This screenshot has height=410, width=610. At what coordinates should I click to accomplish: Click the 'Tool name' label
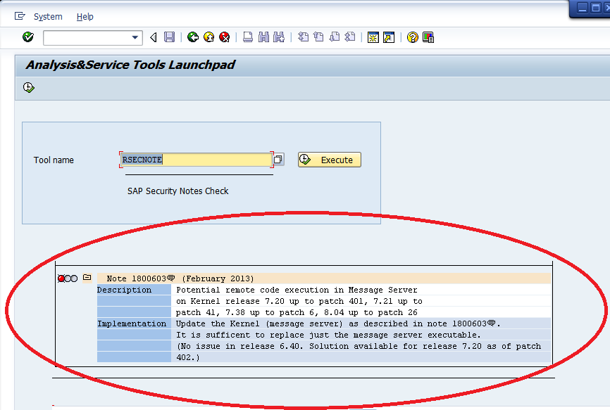(54, 160)
